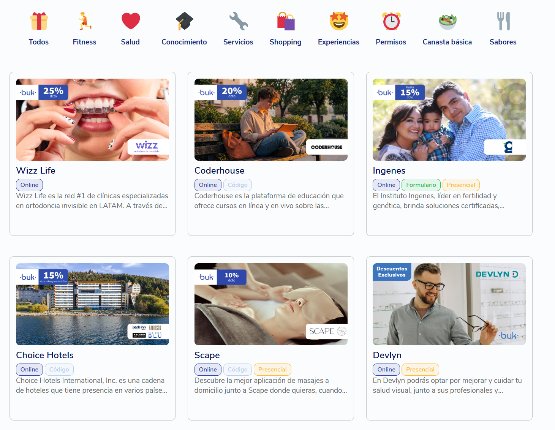
Task: Click the gift box Todos icon
Action: (39, 21)
